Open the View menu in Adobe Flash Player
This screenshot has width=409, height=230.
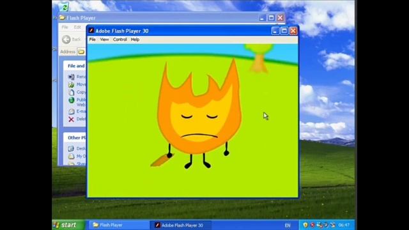(104, 40)
